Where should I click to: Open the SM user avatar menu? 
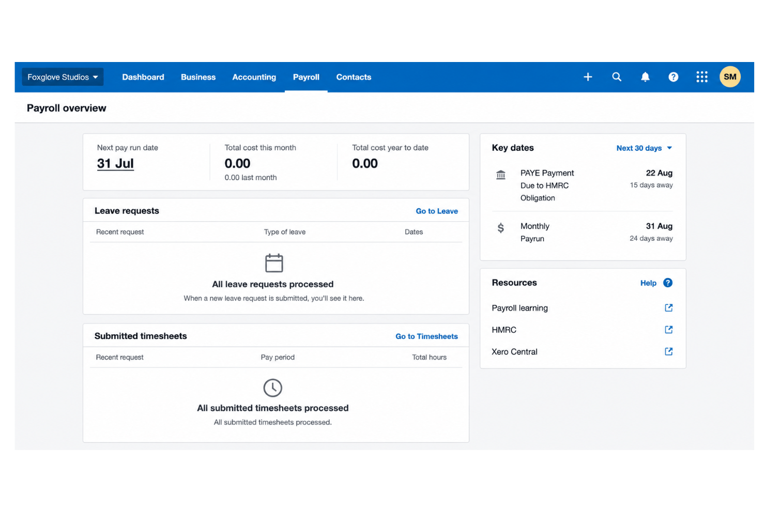pyautogui.click(x=730, y=77)
